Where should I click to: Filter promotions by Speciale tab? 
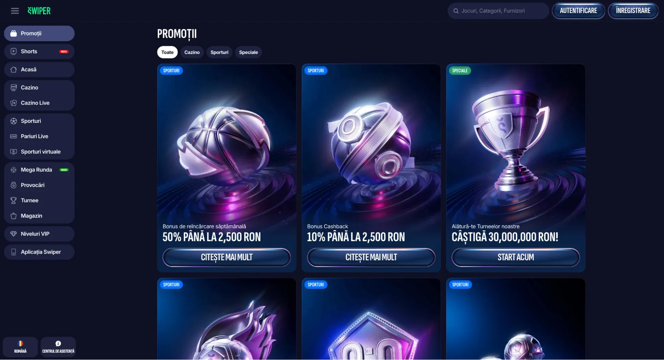(248, 52)
